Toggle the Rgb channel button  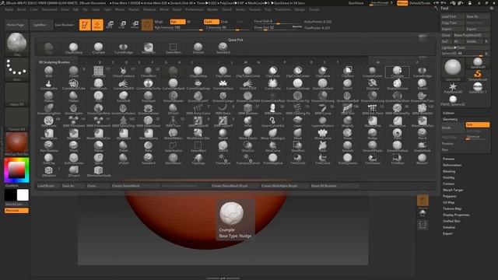(x=177, y=22)
